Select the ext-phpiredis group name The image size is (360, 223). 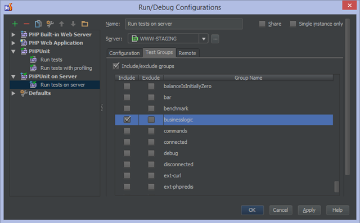pyautogui.click(x=178, y=187)
